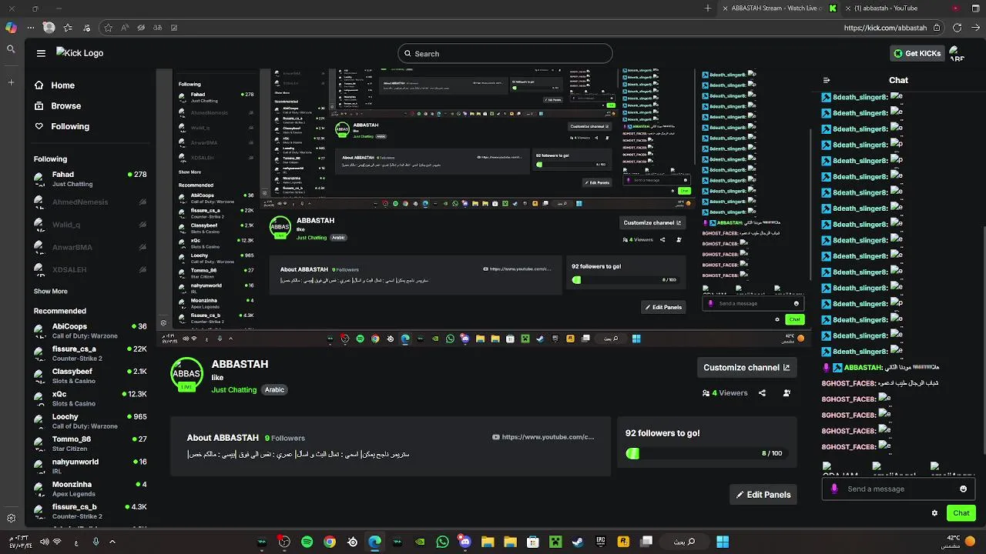Open AhmedNemesis offline channel
The width and height of the screenshot is (986, 554).
pos(90,202)
